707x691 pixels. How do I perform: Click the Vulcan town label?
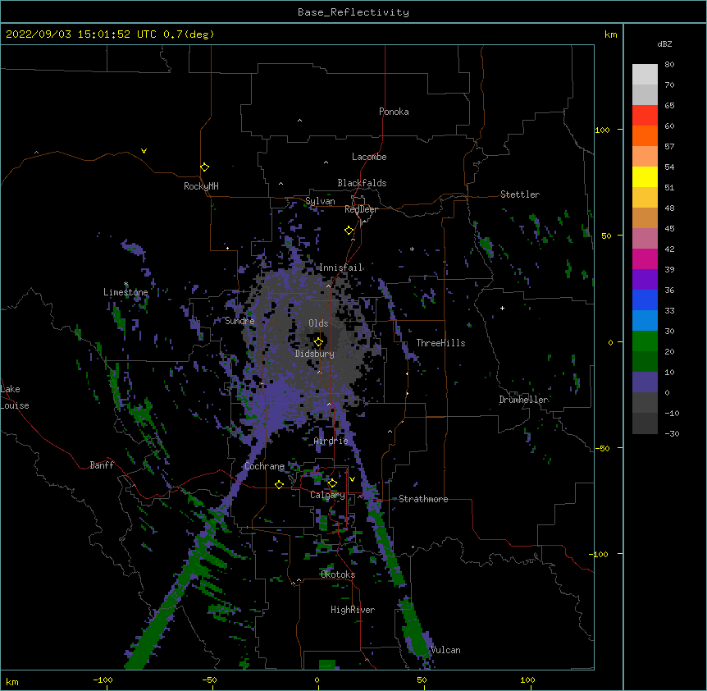(445, 650)
